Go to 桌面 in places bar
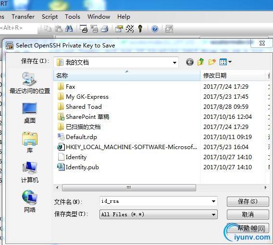The height and width of the screenshot is (245, 273). pos(30,113)
